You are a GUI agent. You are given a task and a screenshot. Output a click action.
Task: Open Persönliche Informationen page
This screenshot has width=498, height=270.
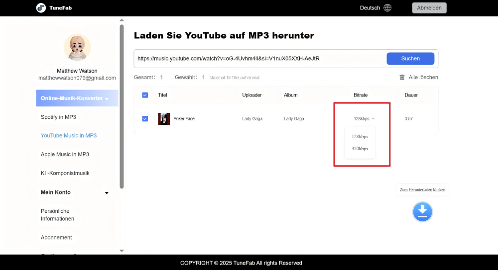click(x=57, y=215)
